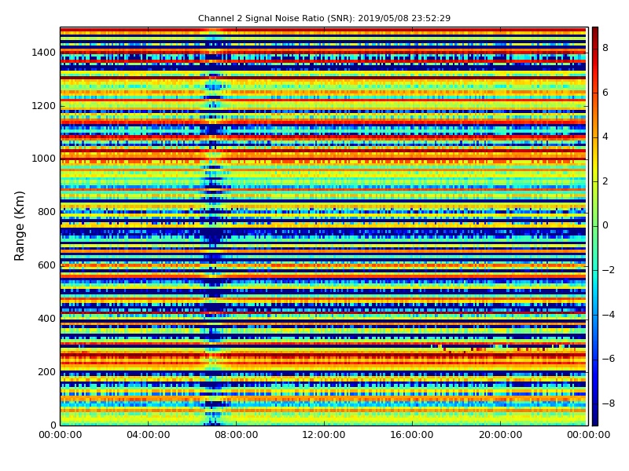Click the 20:00:00 time tick label
This screenshot has width=629, height=471.
click(500, 435)
